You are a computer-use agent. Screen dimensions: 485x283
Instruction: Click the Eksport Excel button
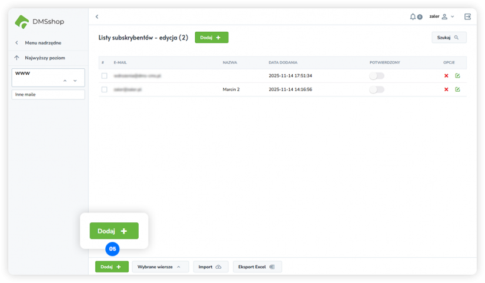click(x=257, y=267)
